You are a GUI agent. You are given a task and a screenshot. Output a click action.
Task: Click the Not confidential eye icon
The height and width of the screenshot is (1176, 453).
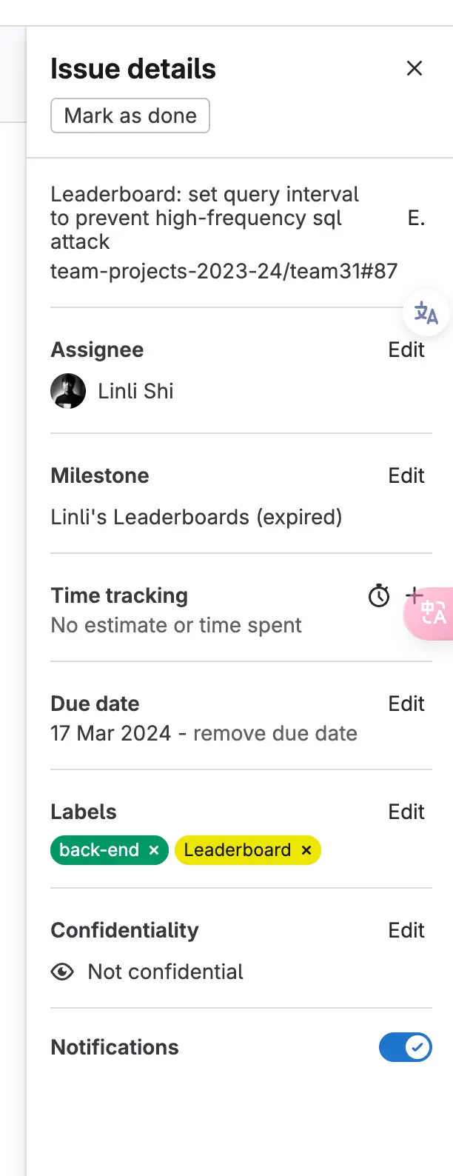point(62,972)
